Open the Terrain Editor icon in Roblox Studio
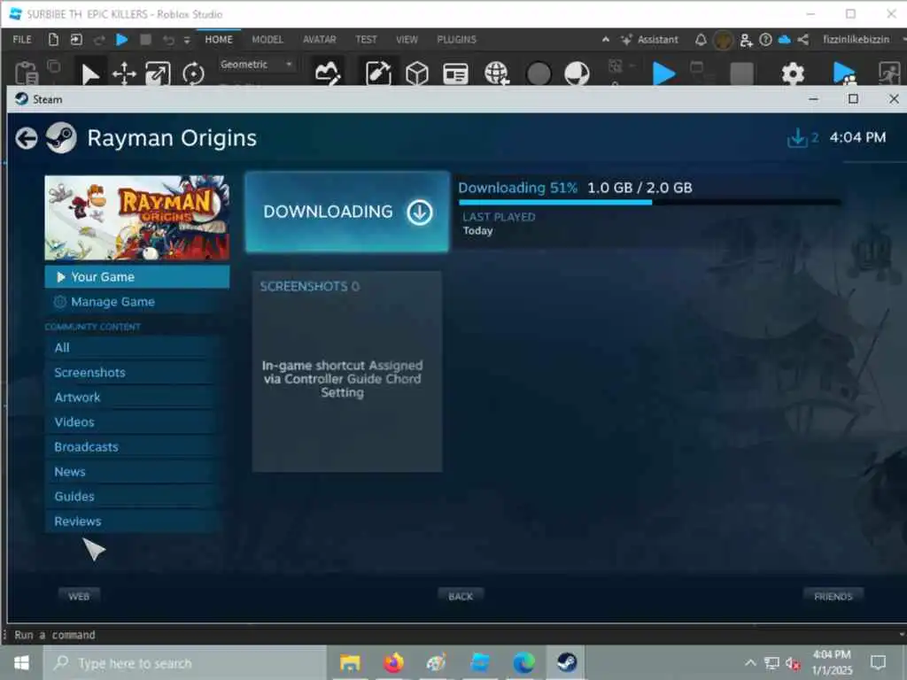Screen dimensions: 907x680 (x=328, y=73)
